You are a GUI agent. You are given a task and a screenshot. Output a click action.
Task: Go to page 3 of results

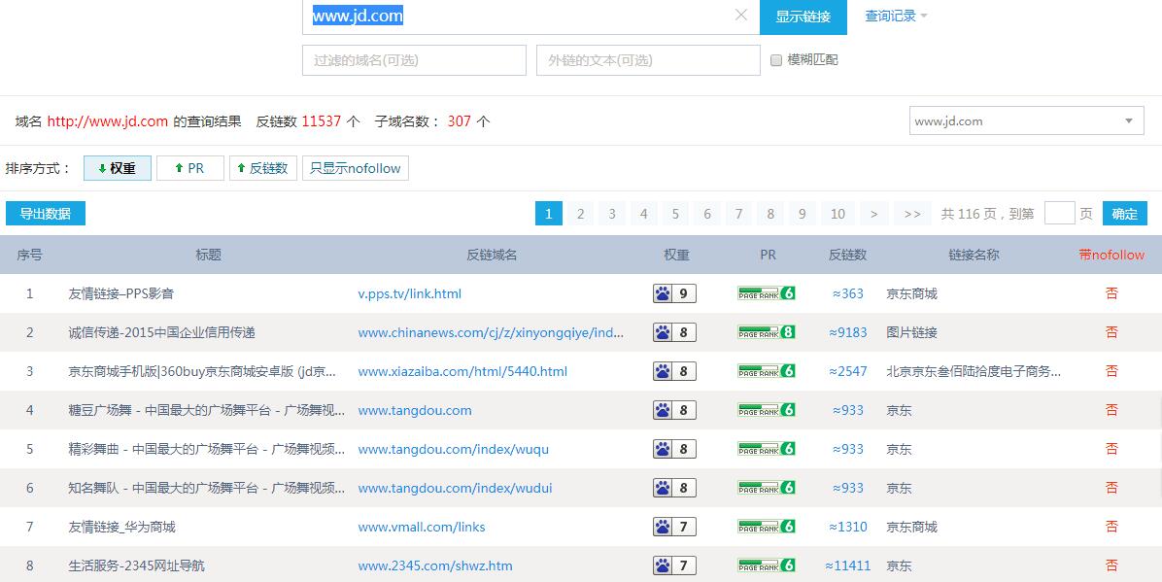coord(612,214)
